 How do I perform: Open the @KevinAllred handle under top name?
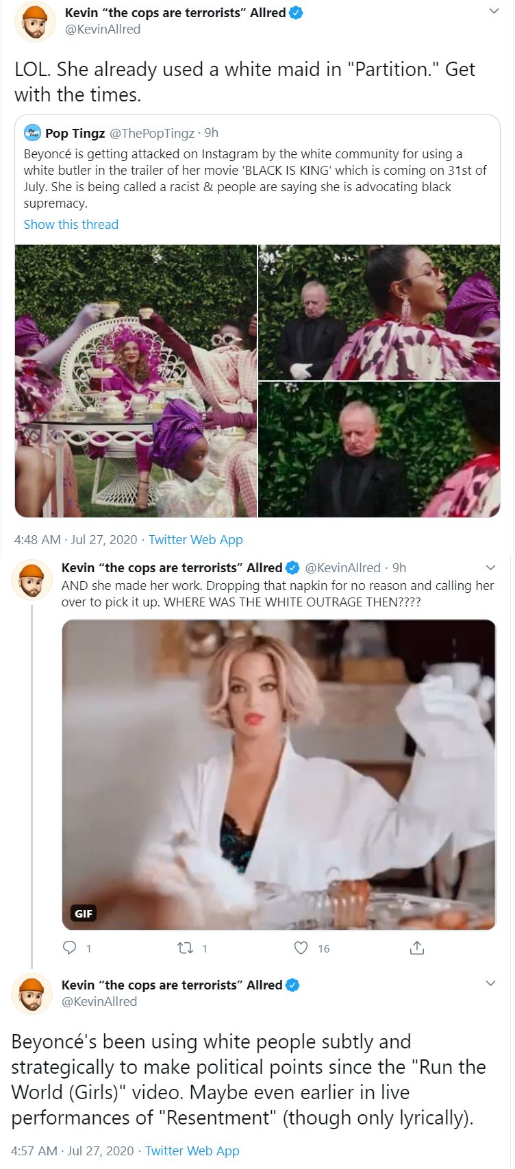(x=103, y=29)
